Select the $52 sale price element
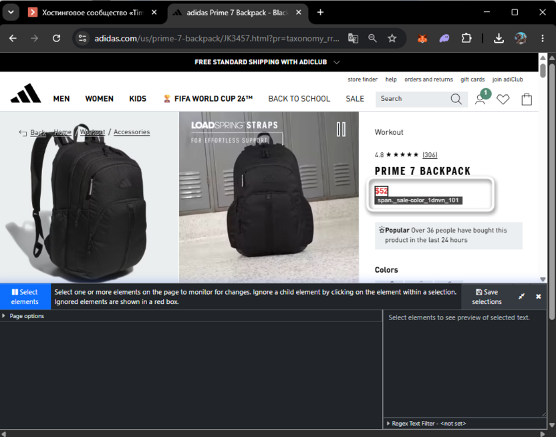556x437 pixels. point(381,191)
